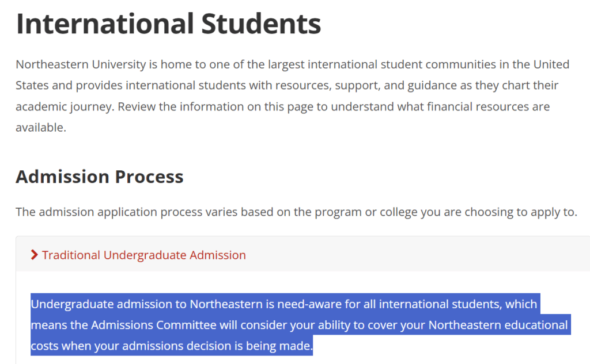Click 'United' at the end of first intro line
This screenshot has width=590, height=364.
(x=551, y=64)
